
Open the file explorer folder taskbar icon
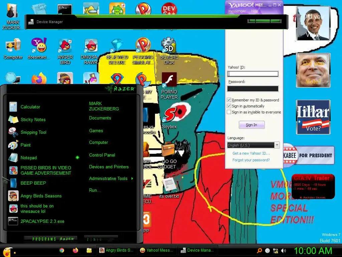point(89,250)
